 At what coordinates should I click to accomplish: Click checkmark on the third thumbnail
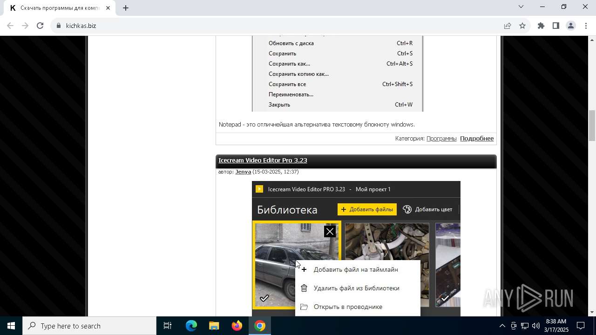click(x=445, y=298)
